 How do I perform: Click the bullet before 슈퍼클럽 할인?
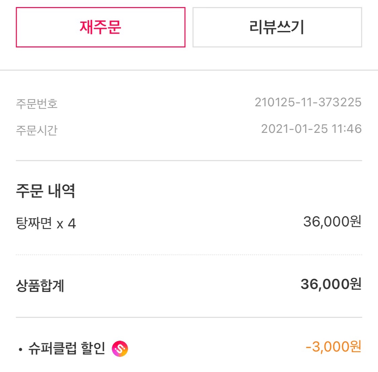tap(20, 349)
